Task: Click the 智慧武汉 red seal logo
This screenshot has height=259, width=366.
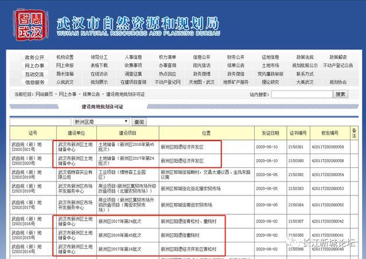Action: 30,25
